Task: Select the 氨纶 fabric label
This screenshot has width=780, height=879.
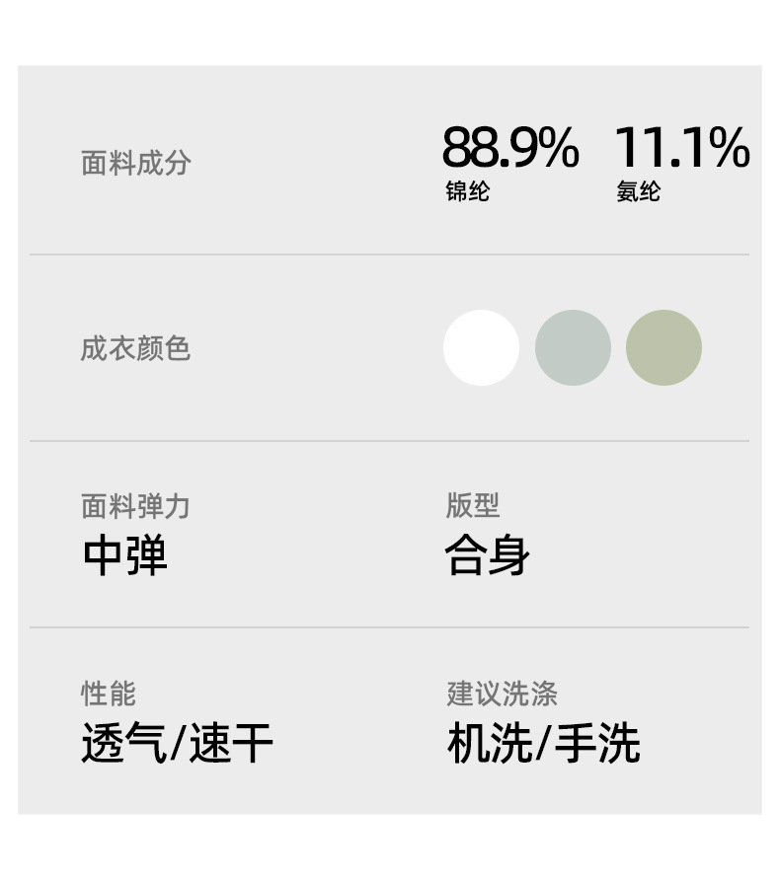Action: click(638, 192)
